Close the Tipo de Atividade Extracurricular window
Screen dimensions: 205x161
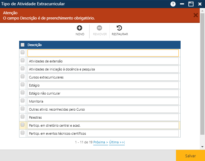[200, 4]
